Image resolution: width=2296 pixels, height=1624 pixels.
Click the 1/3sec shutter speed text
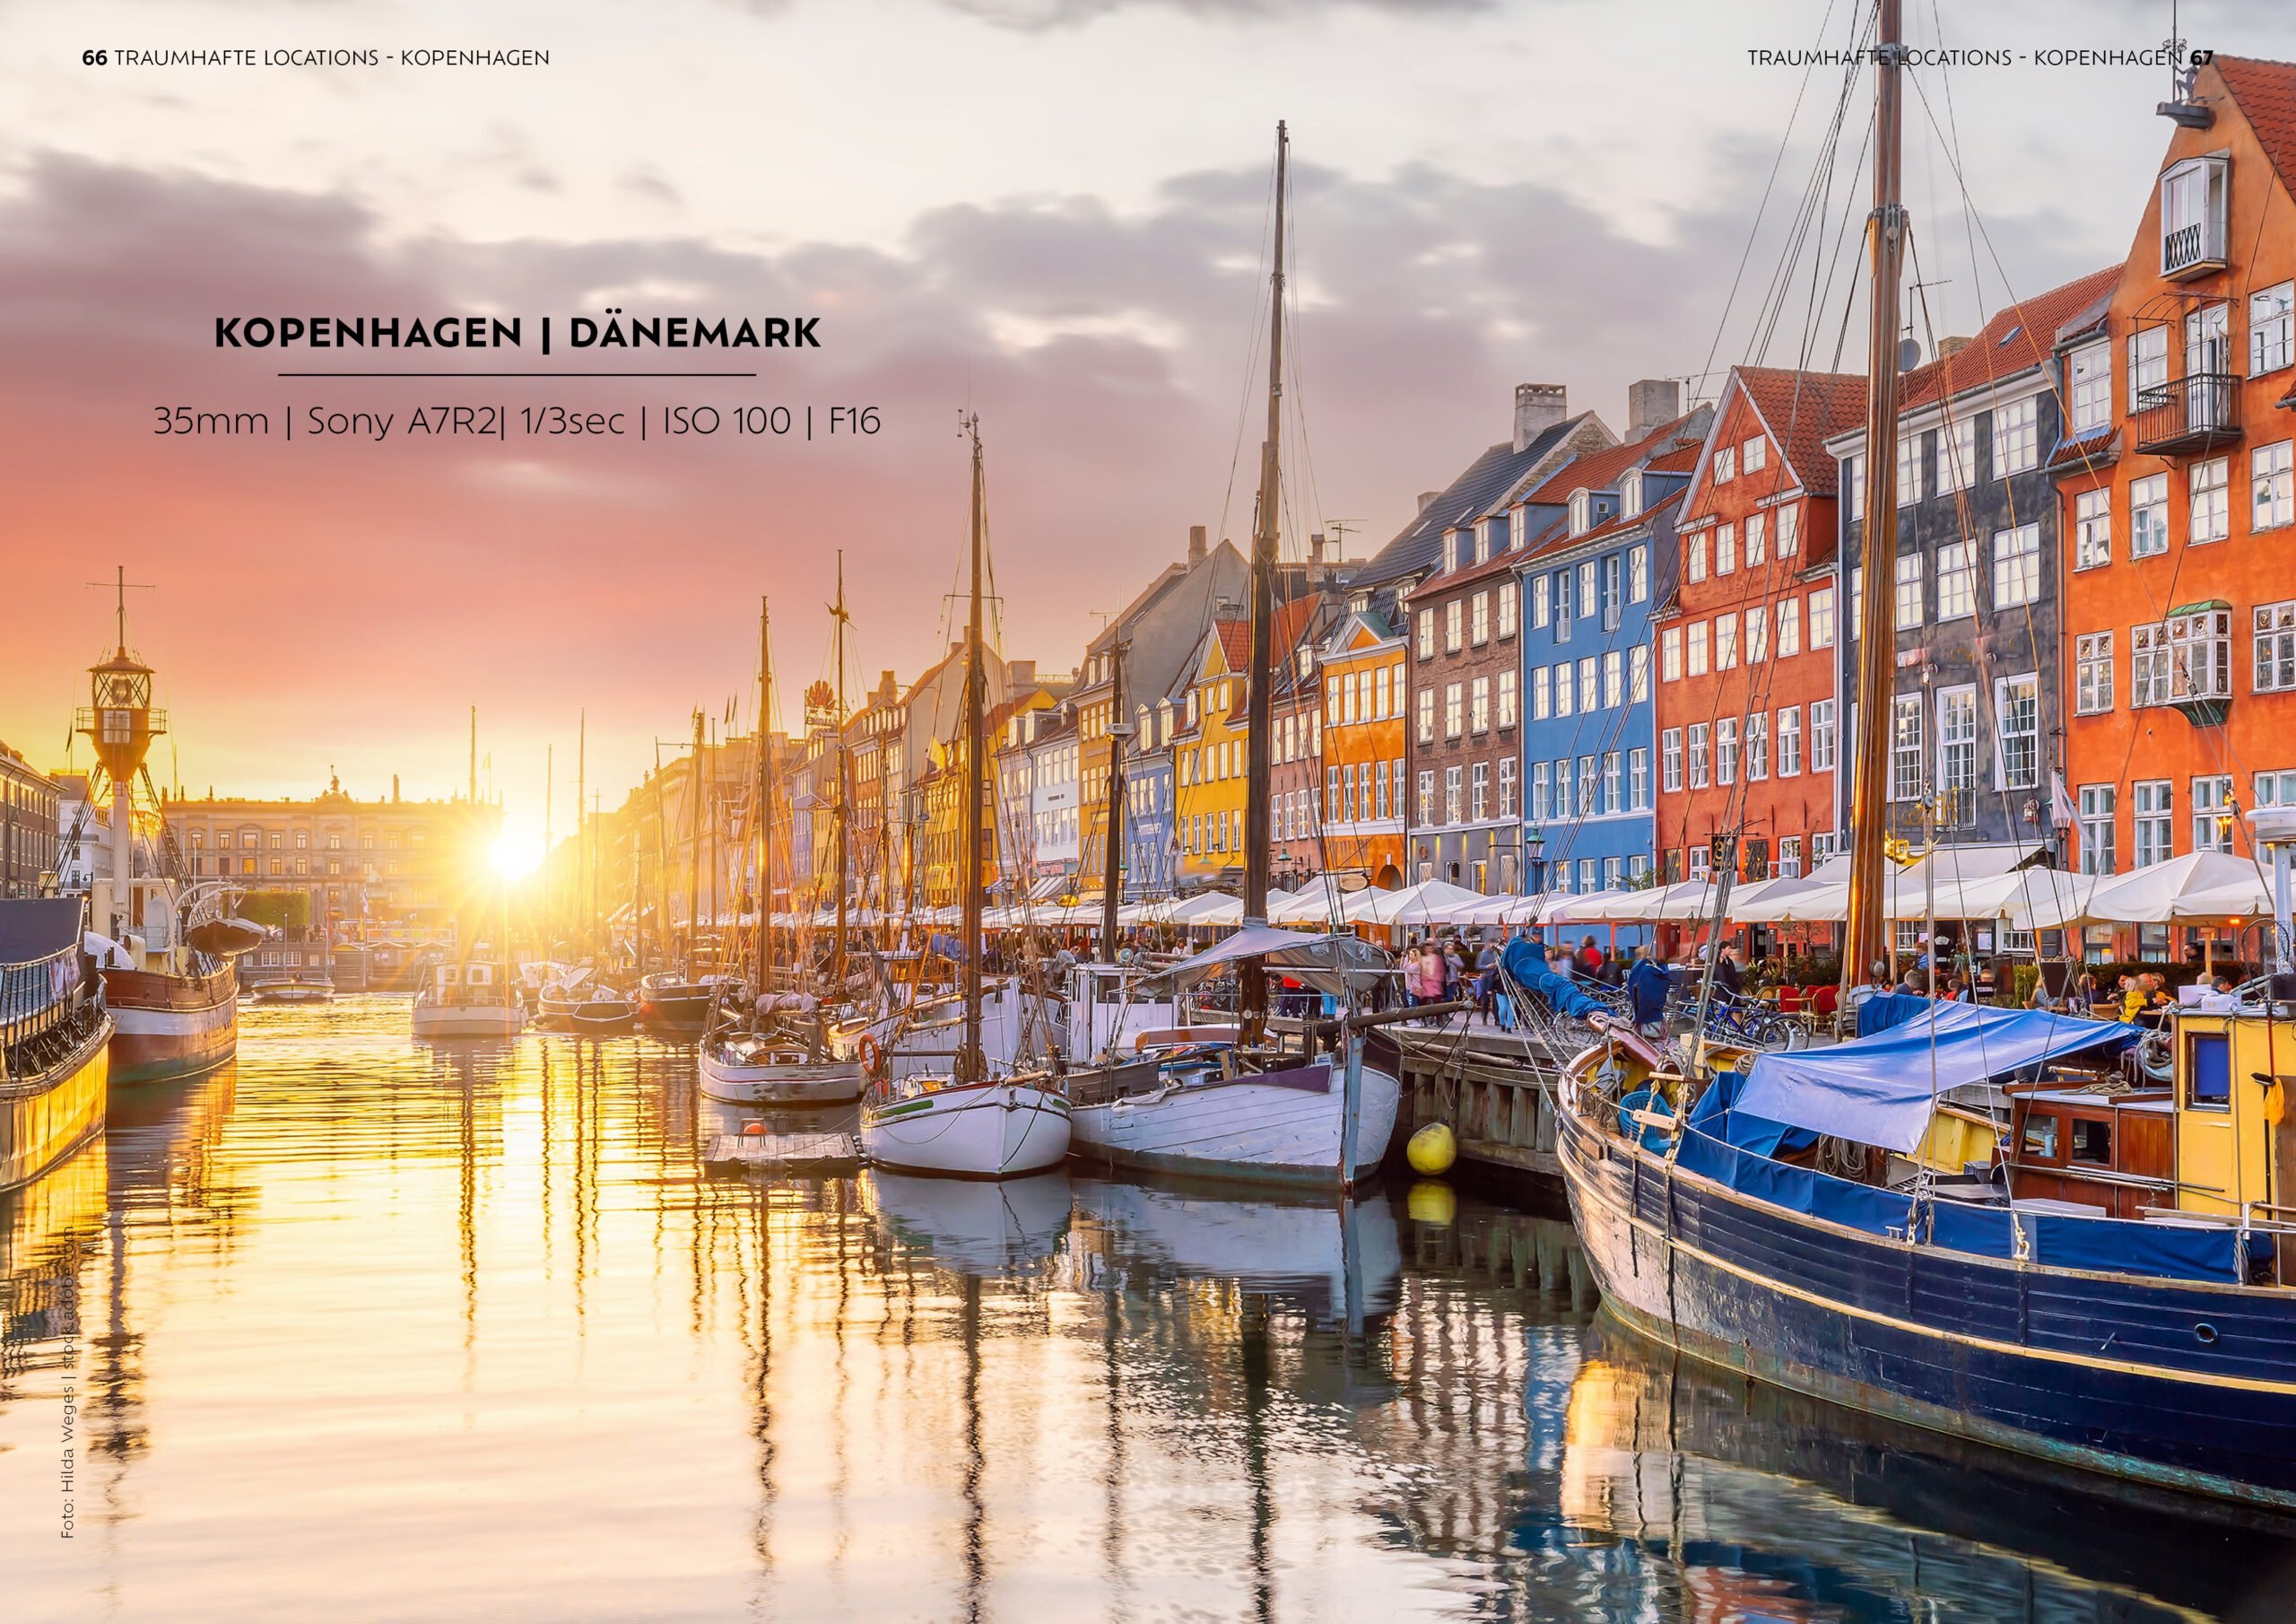[572, 423]
